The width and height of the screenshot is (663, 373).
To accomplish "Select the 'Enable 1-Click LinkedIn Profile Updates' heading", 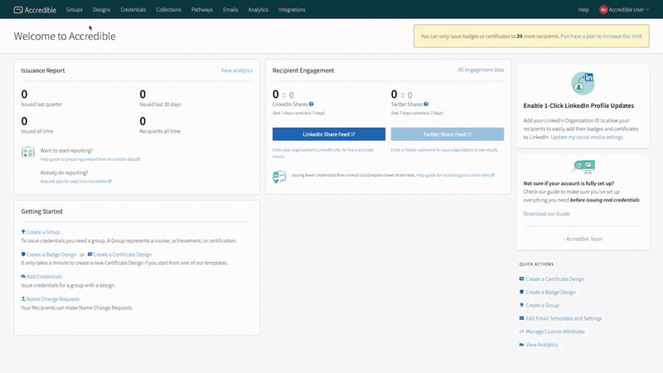I will click(578, 106).
